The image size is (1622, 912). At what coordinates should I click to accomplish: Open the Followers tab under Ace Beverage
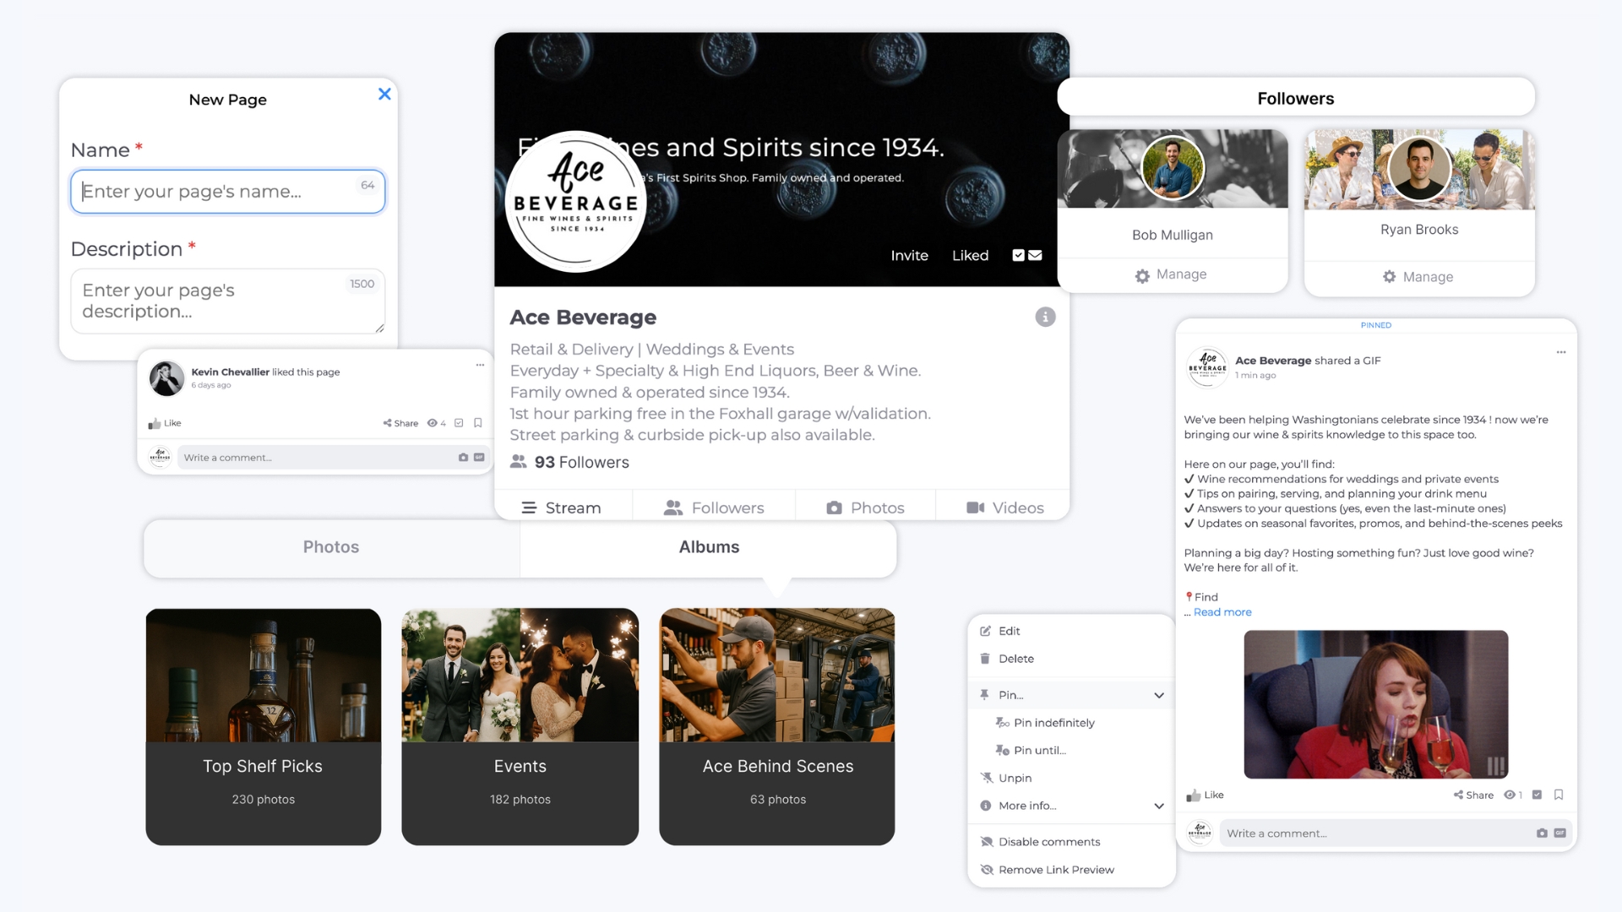[x=714, y=508]
